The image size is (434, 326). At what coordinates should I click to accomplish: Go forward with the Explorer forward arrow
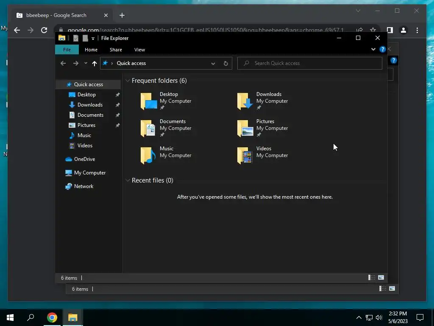pyautogui.click(x=75, y=63)
